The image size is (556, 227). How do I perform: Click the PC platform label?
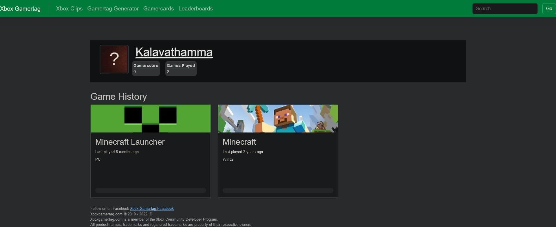pos(98,159)
